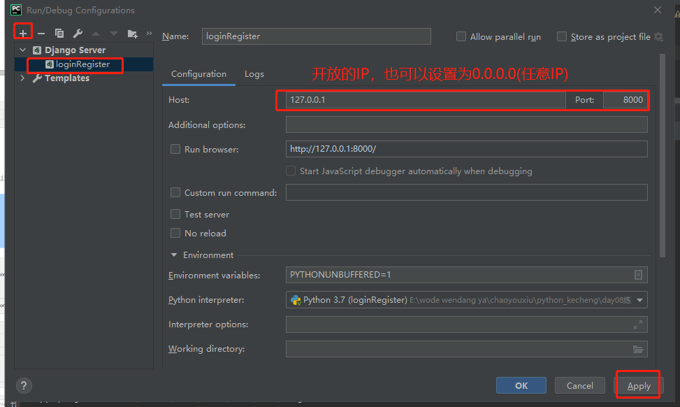The width and height of the screenshot is (680, 407).
Task: Click the Name input field
Action: click(316, 36)
